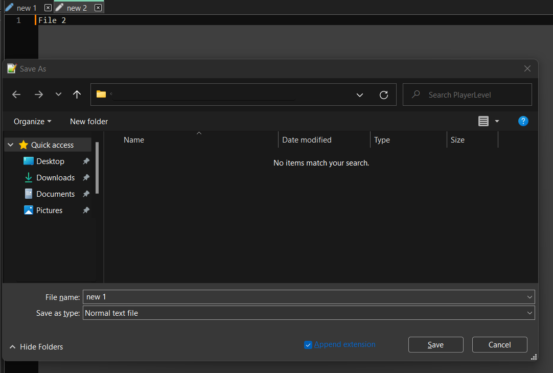Image resolution: width=553 pixels, height=373 pixels.
Task: Click the pin icon beside Pictures
Action: point(86,211)
